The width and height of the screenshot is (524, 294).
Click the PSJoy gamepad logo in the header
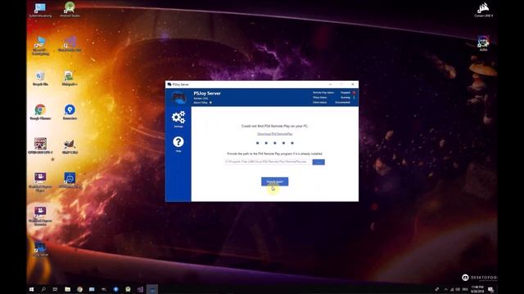[178, 98]
